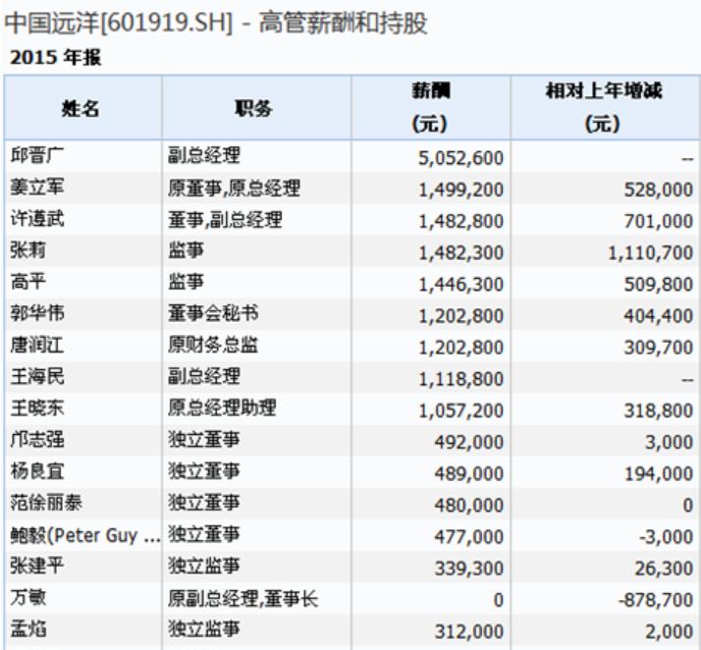Click position 原总经理助理
Viewport: 701px width, 650px height.
click(x=222, y=407)
